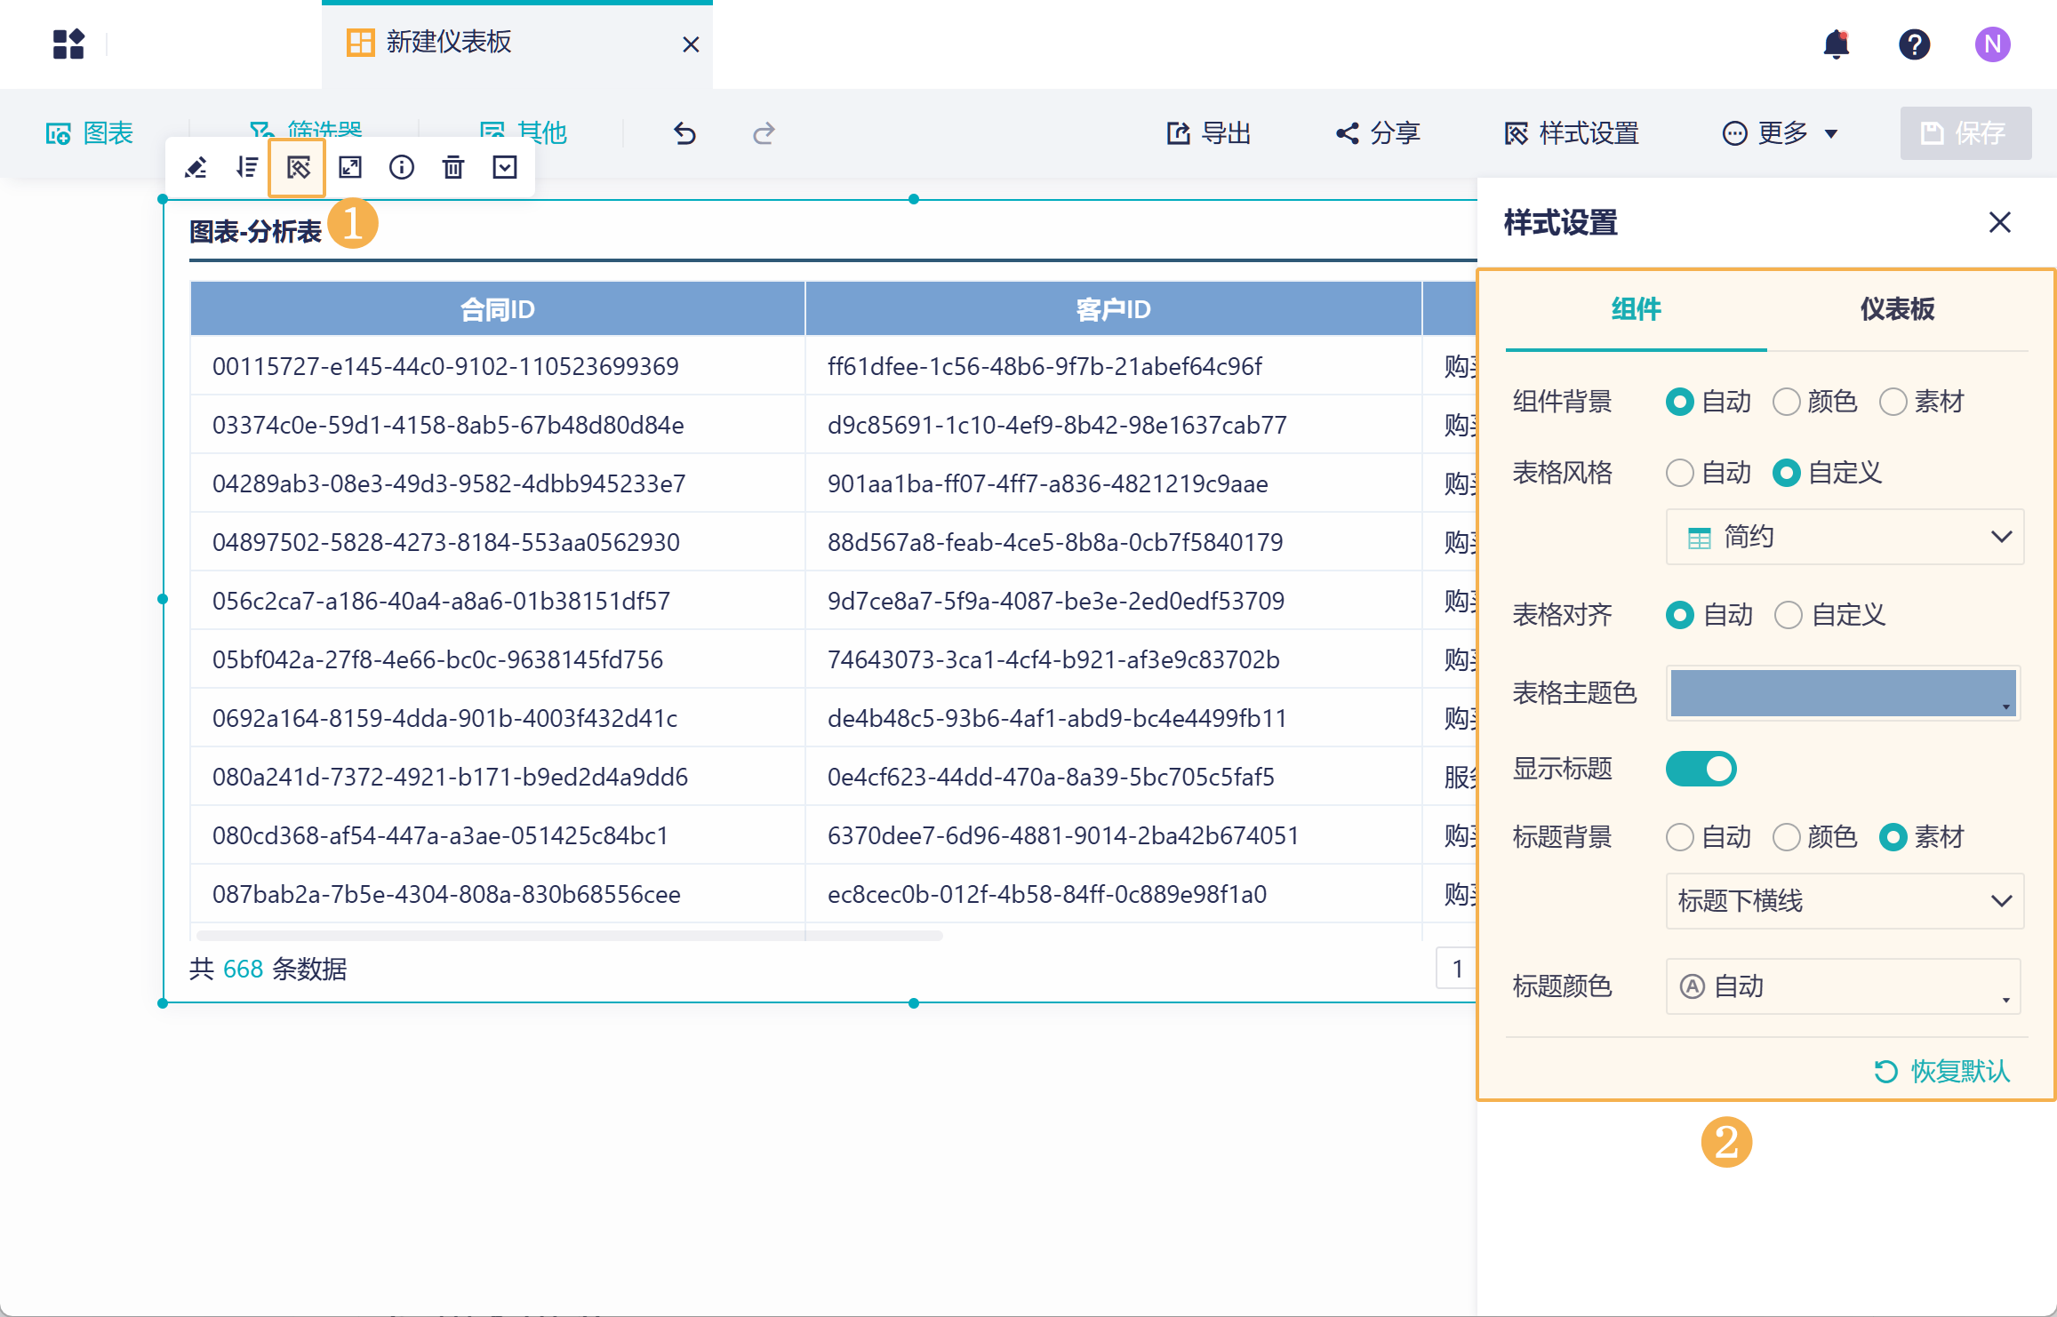Click the 导出 button
2057x1317 pixels.
point(1209,133)
